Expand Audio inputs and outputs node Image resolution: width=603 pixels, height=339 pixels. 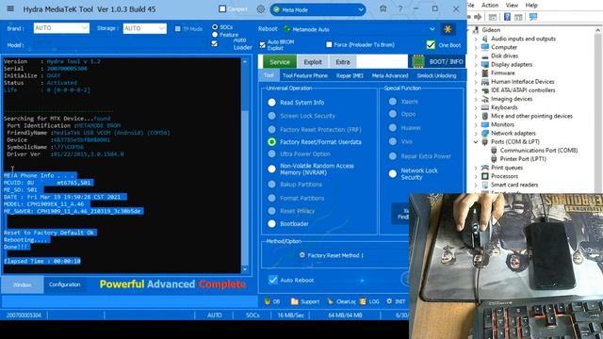[476, 39]
